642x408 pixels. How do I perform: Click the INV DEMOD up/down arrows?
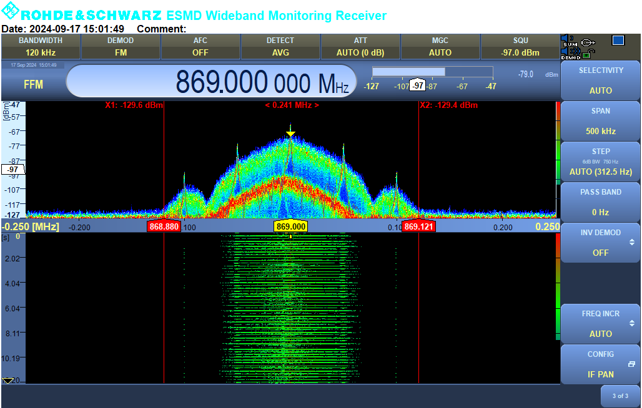632,242
